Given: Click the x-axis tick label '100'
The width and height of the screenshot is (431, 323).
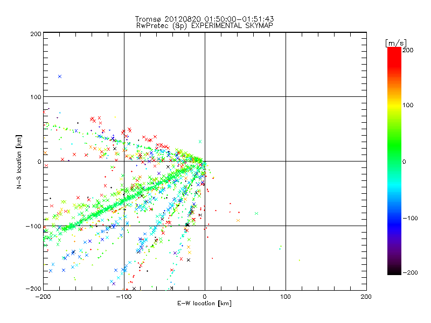Looking at the screenshot, I should [x=286, y=297].
